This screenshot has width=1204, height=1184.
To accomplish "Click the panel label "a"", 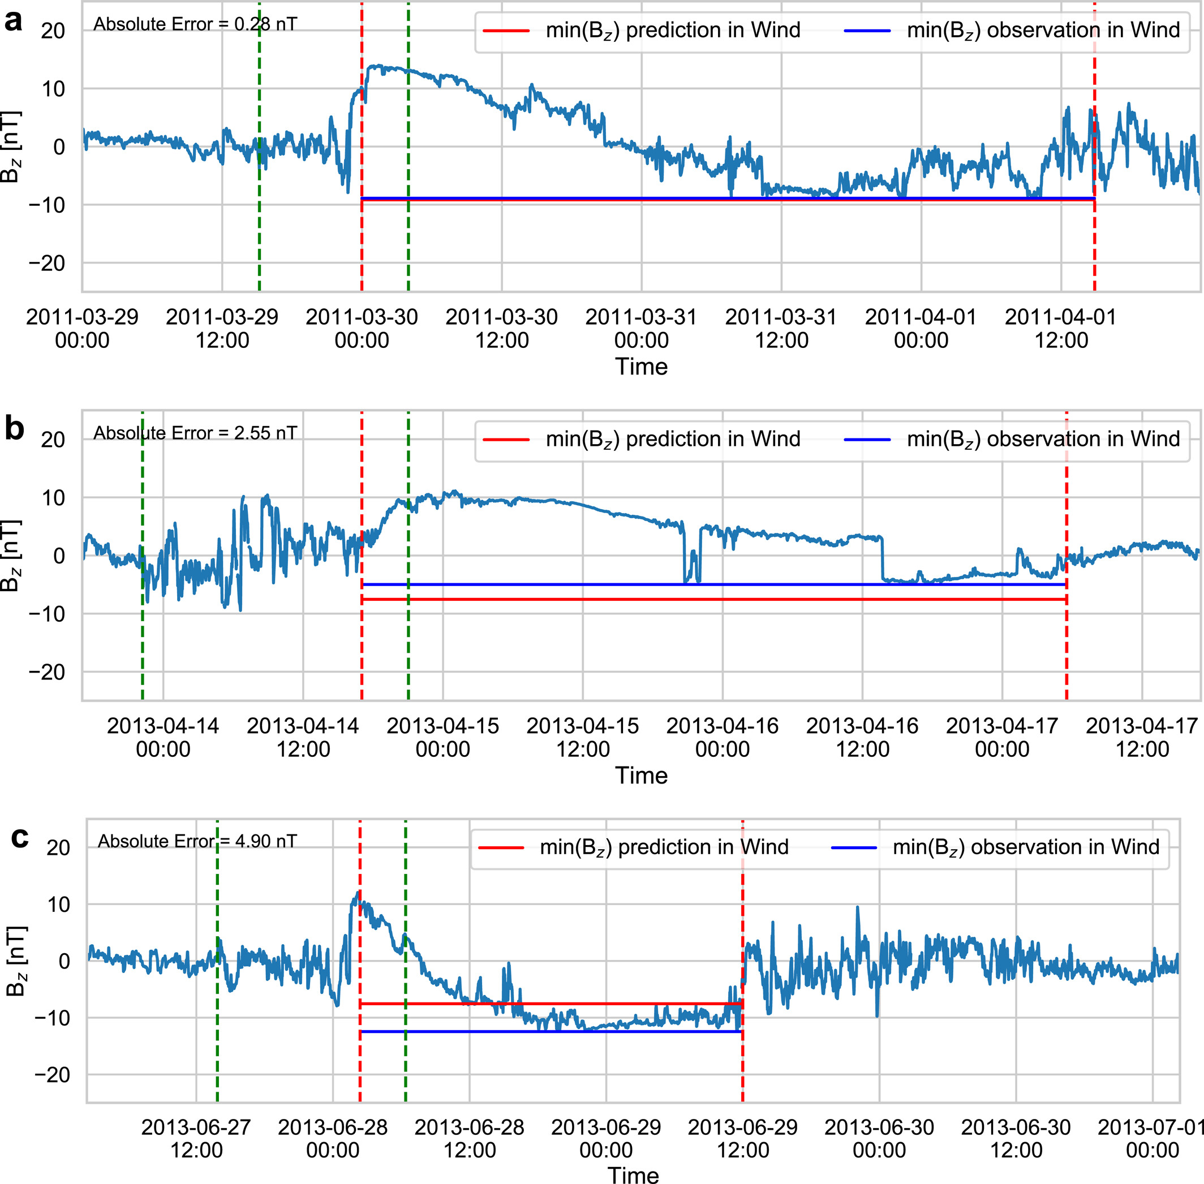I will [x=13, y=21].
